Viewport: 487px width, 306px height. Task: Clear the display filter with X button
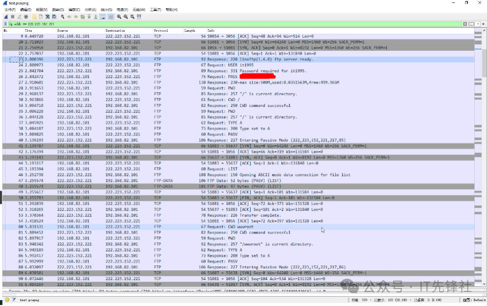coord(465,23)
